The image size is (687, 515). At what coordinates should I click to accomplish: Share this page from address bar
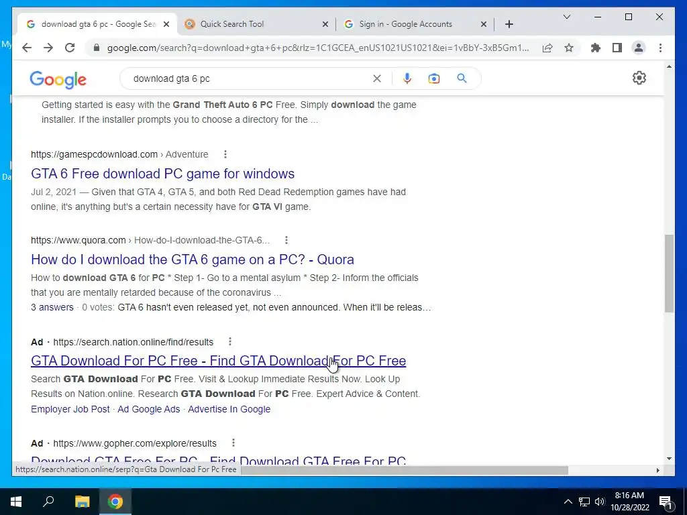point(547,48)
